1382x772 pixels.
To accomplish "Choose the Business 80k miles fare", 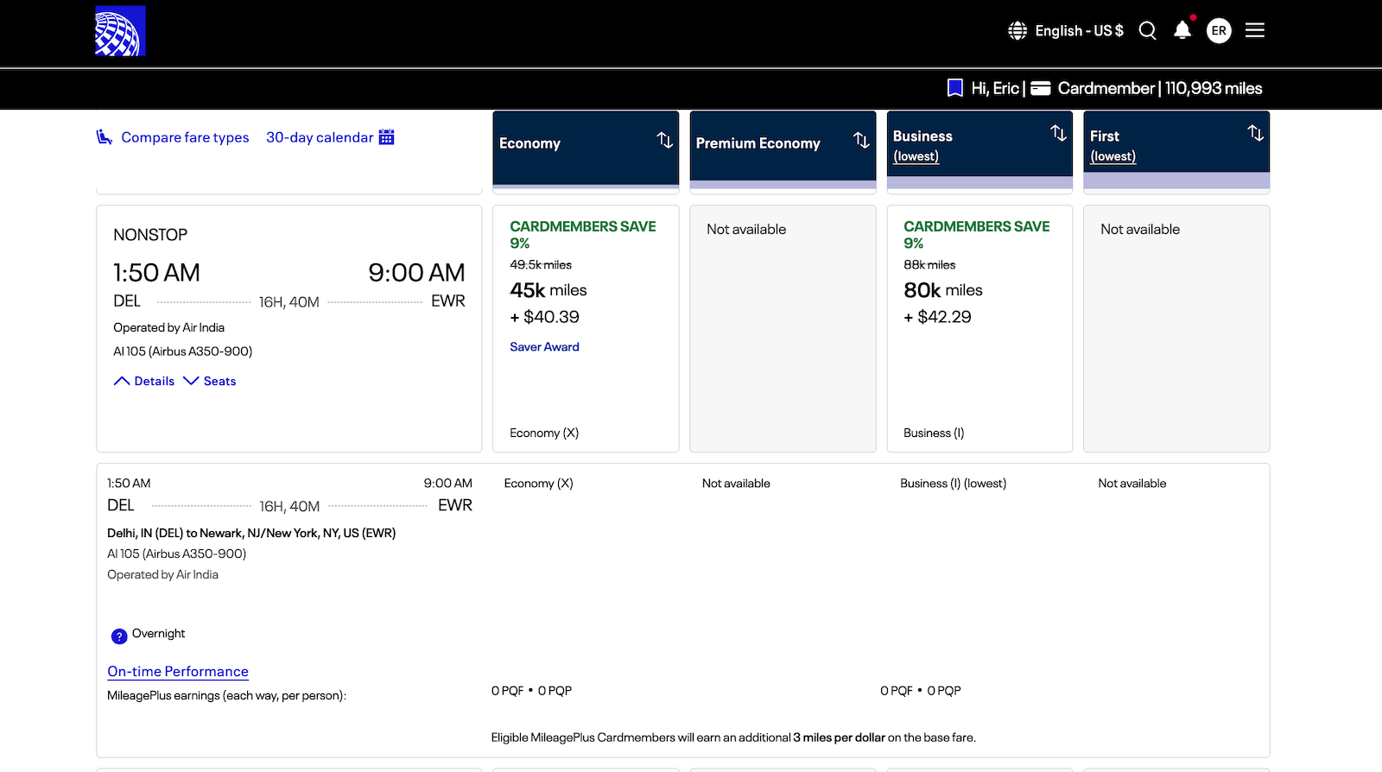I will 979,329.
